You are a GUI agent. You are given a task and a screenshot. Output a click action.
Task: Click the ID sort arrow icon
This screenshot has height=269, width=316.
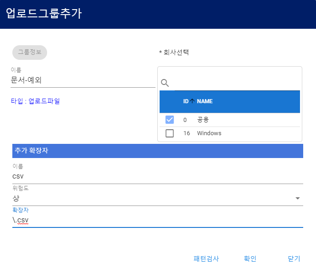point(192,101)
